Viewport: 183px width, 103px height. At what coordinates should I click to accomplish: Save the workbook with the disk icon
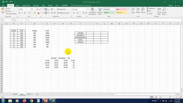(3, 2)
